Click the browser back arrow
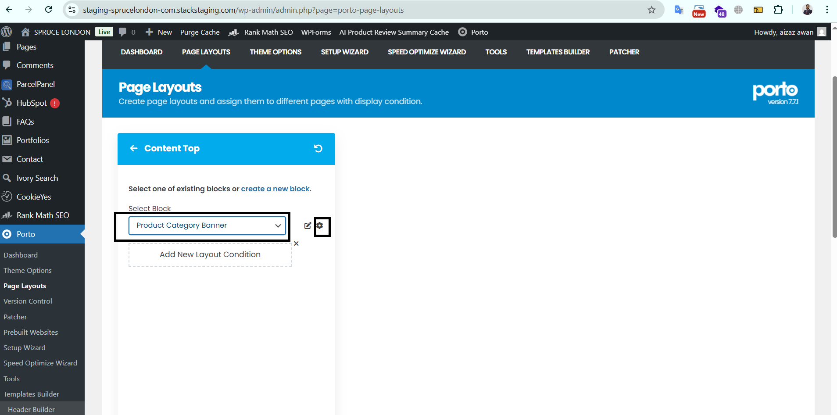The height and width of the screenshot is (415, 837). (9, 10)
